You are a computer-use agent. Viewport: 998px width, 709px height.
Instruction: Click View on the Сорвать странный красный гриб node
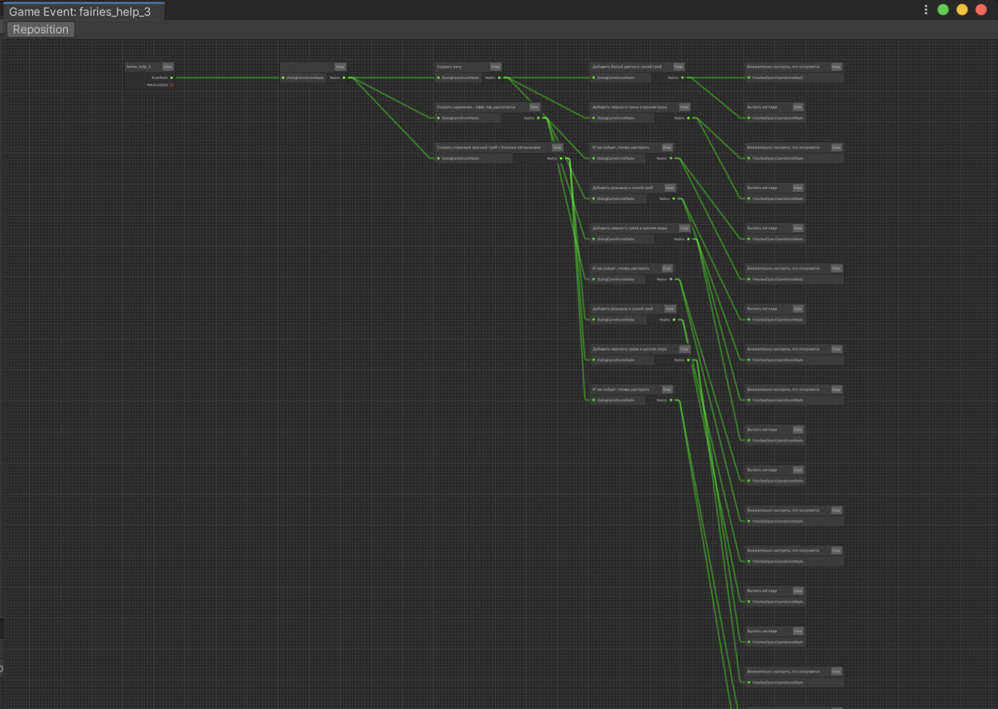(557, 147)
